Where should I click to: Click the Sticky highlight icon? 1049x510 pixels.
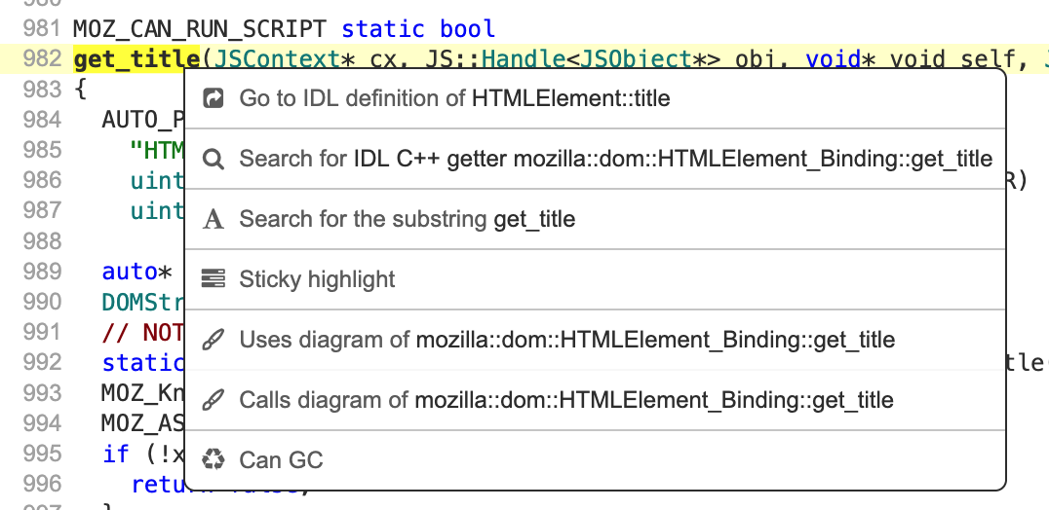pyautogui.click(x=213, y=279)
